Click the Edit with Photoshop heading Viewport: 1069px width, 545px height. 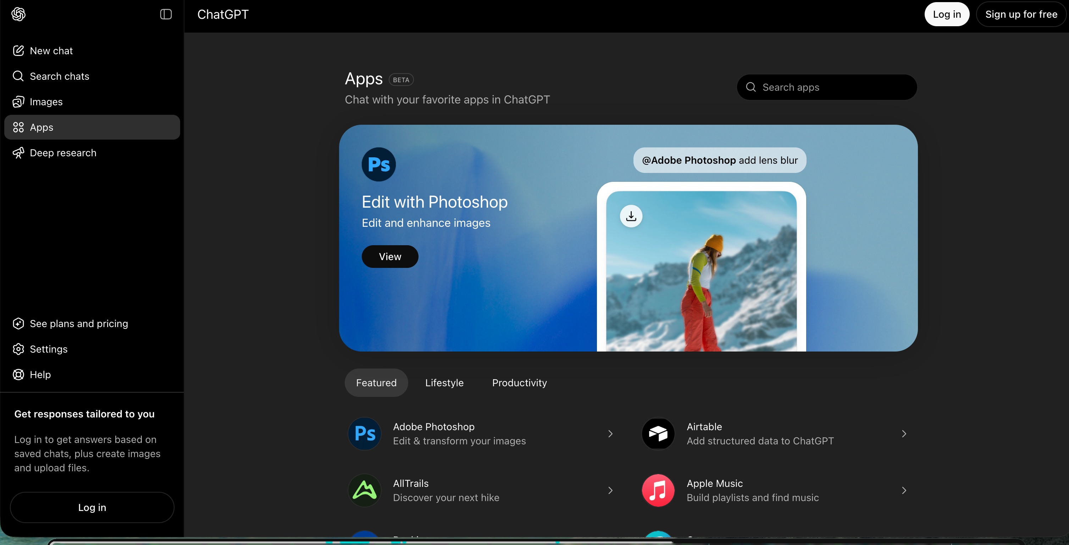(434, 202)
